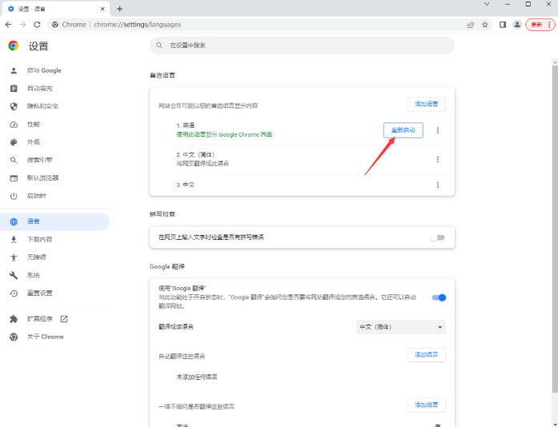Reload the settings page
558x427 pixels.
coord(37,25)
